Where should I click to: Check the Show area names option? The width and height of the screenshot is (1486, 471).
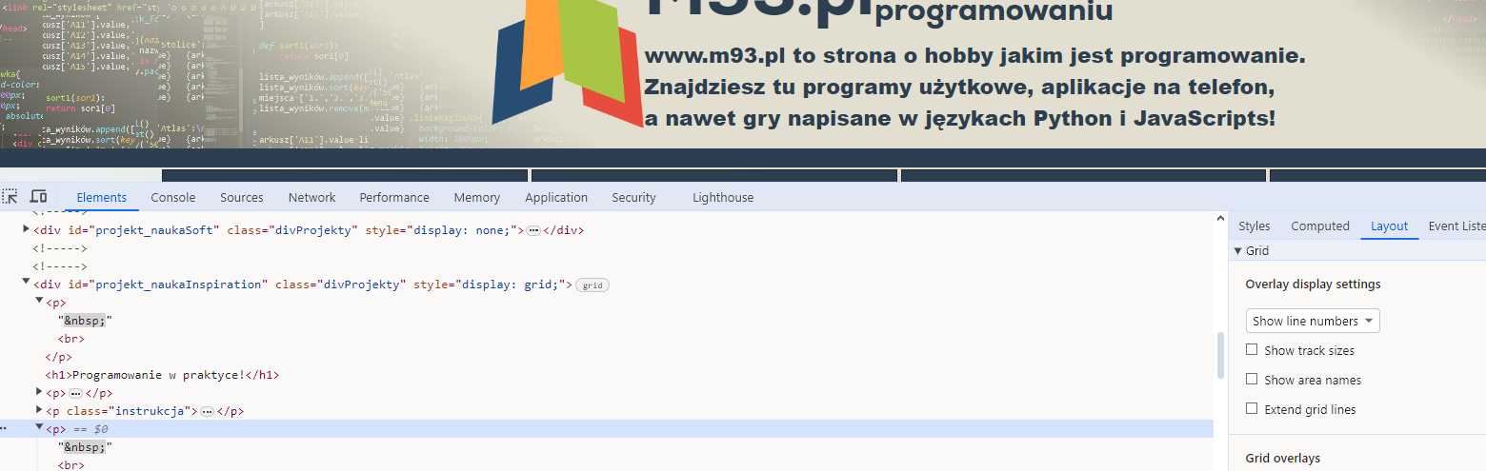(1252, 380)
